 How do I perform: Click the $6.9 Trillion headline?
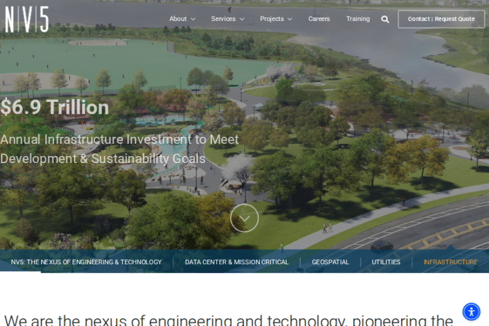(55, 108)
